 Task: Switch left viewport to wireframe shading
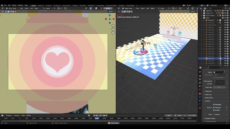point(105,9)
